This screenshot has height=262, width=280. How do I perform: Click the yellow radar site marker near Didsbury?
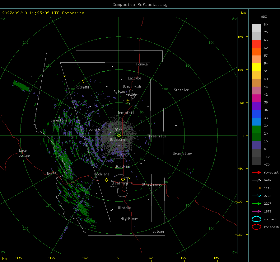119,136
